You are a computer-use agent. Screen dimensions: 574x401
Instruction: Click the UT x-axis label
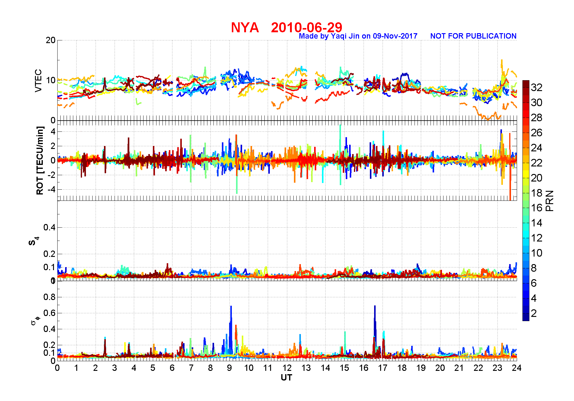click(286, 377)
